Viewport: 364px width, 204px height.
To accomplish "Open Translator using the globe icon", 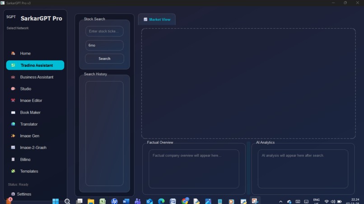I will click(x=13, y=124).
